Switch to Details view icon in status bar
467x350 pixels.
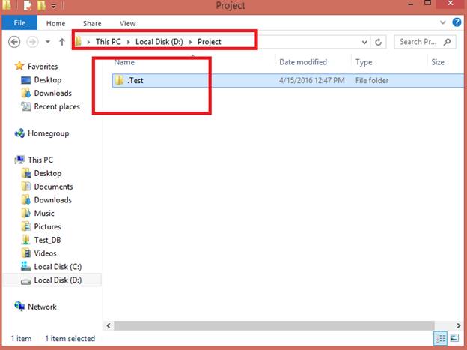(441, 338)
